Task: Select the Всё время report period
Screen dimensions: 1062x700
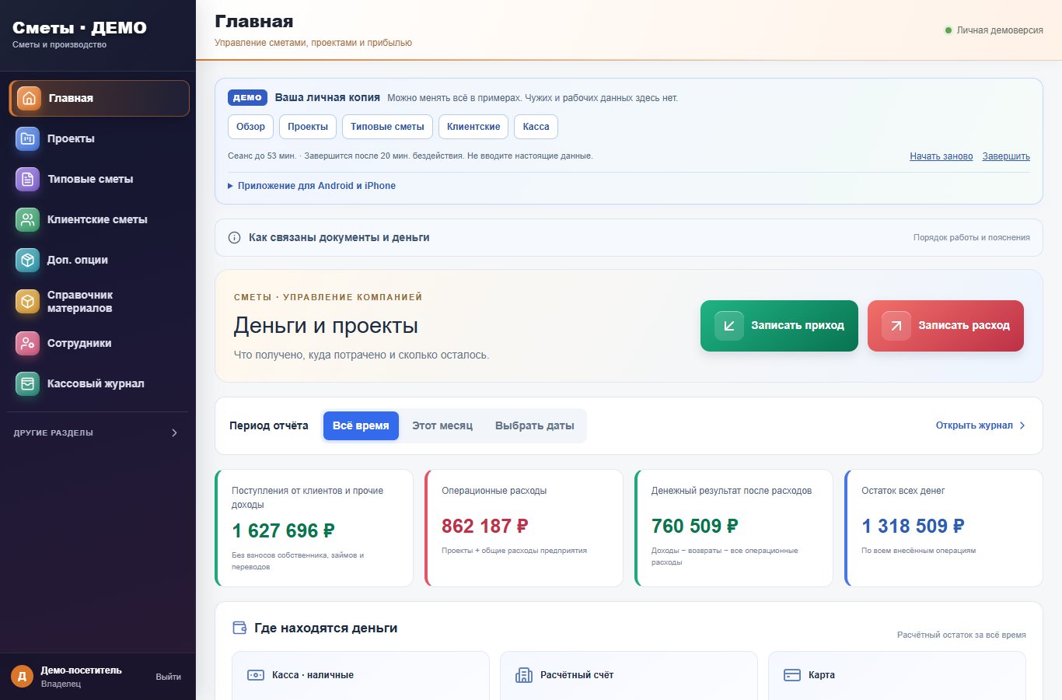Action: click(x=361, y=425)
